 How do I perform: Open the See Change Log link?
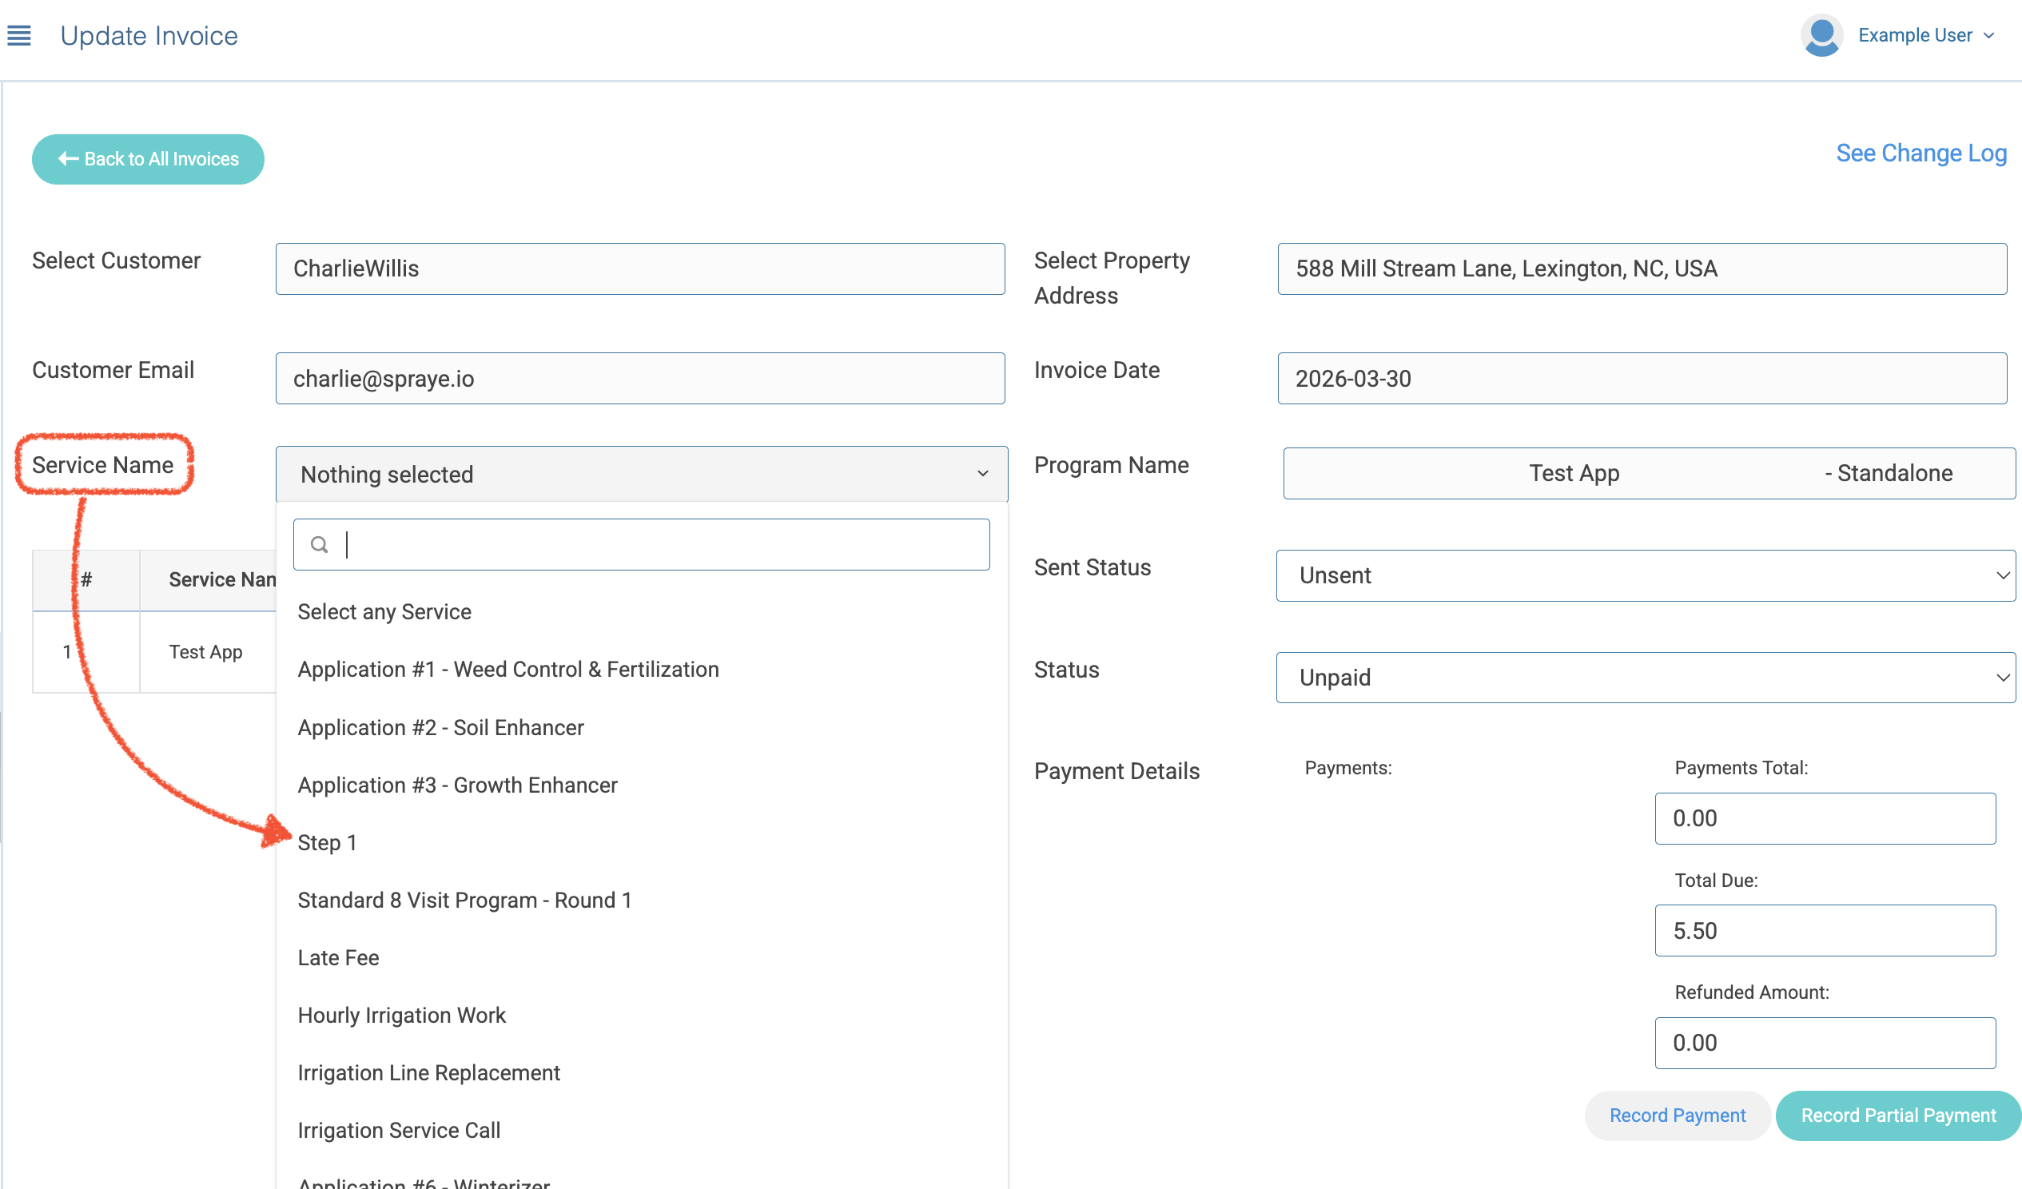1920,153
